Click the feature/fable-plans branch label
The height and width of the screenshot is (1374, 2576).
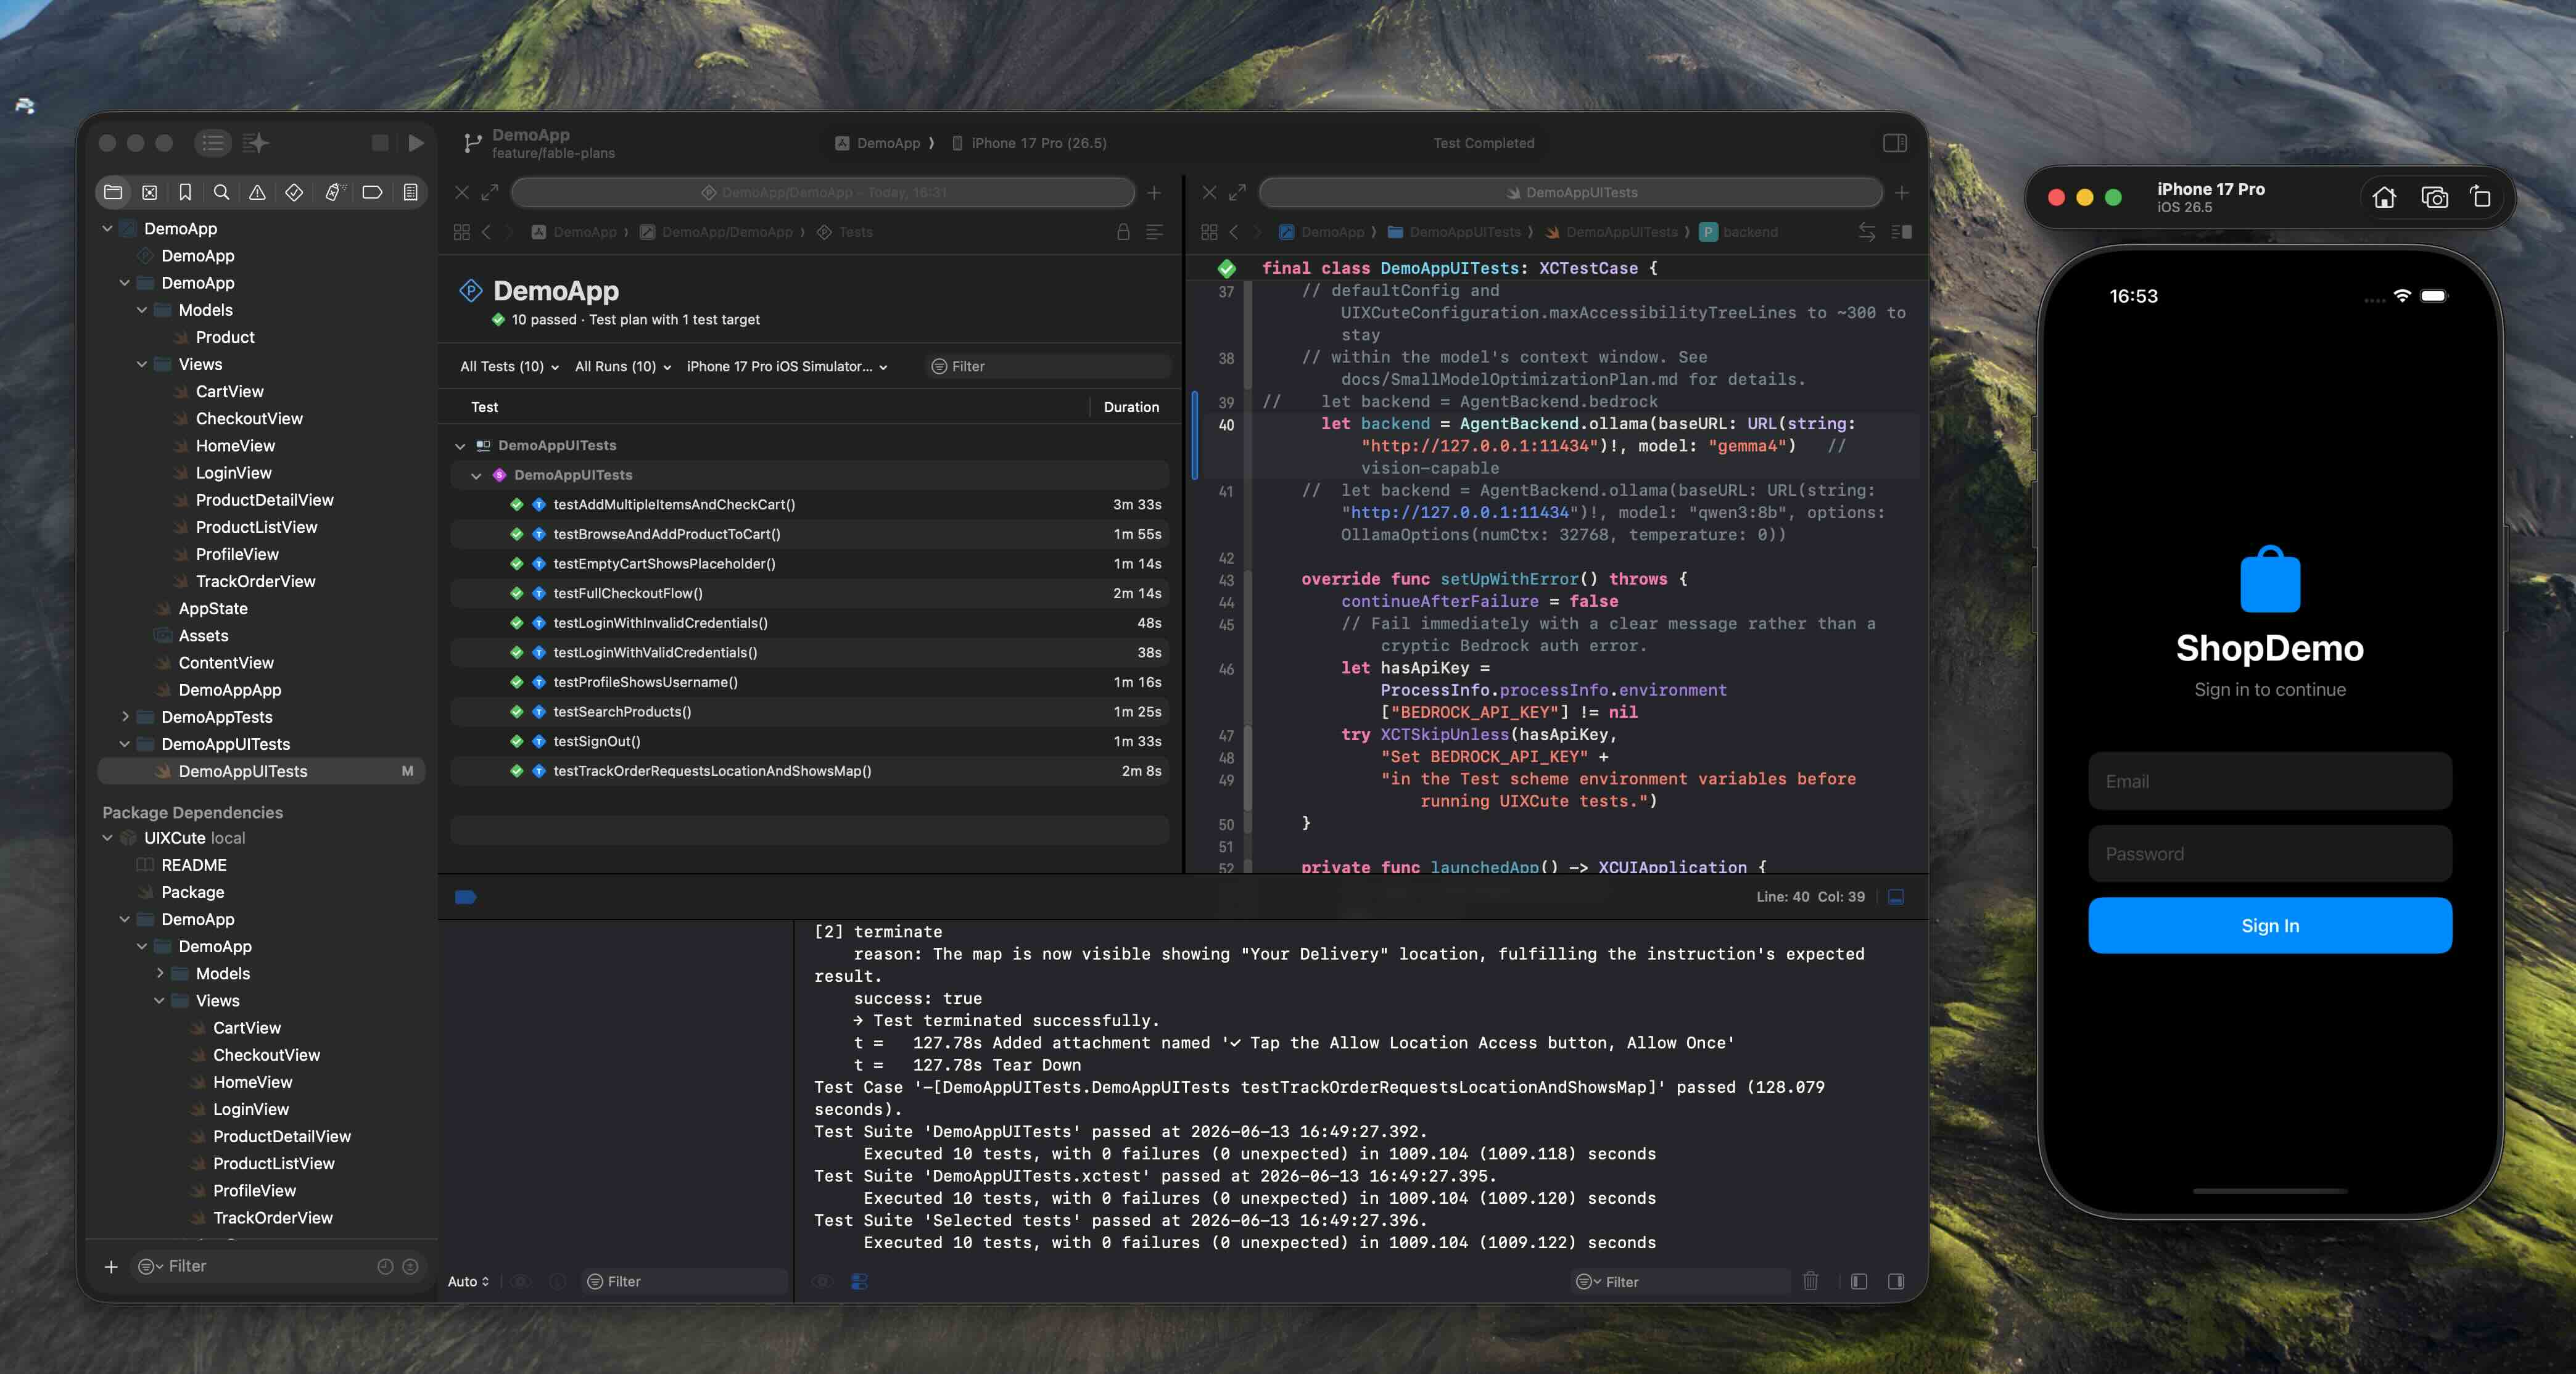(553, 153)
